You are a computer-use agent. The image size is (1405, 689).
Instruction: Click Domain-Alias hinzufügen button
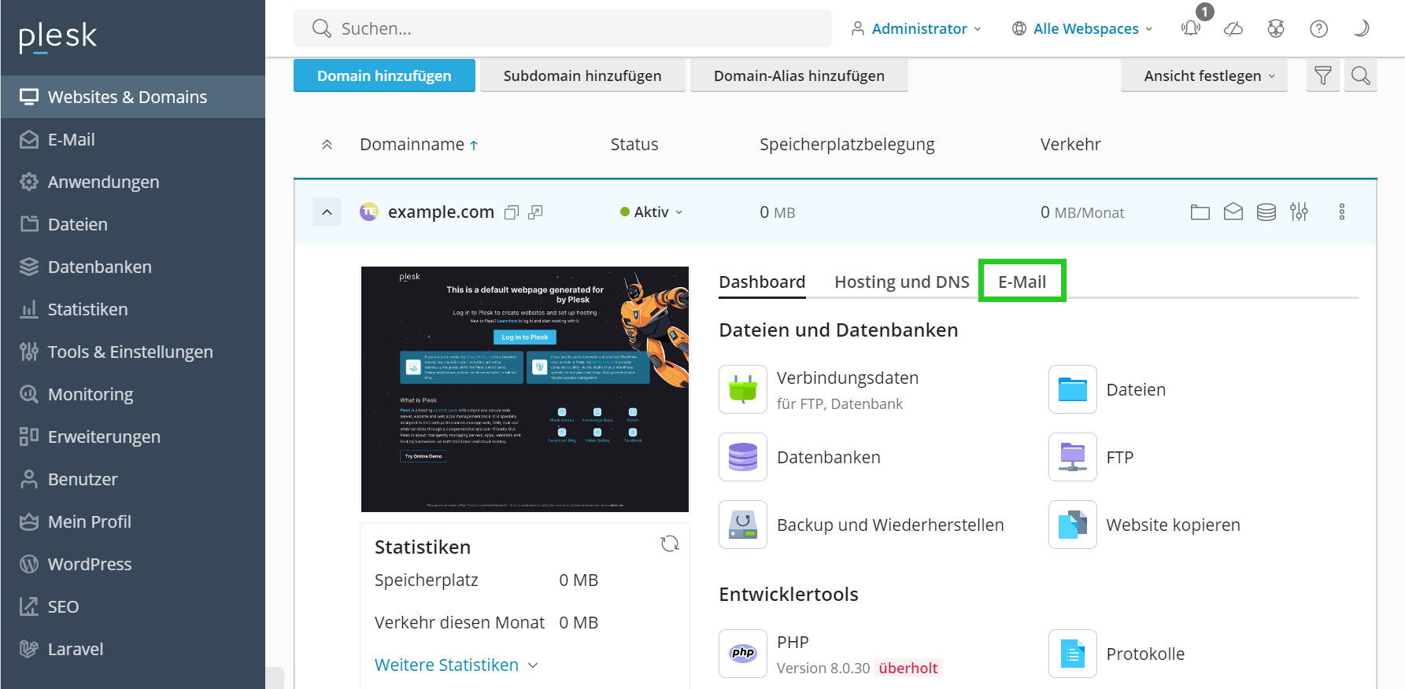[x=799, y=76]
